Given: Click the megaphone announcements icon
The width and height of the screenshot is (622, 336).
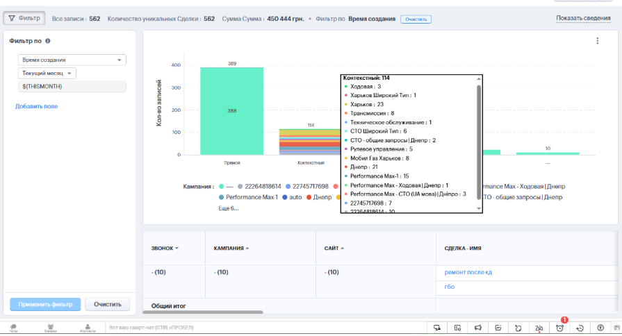Looking at the screenshot, I should 478,328.
